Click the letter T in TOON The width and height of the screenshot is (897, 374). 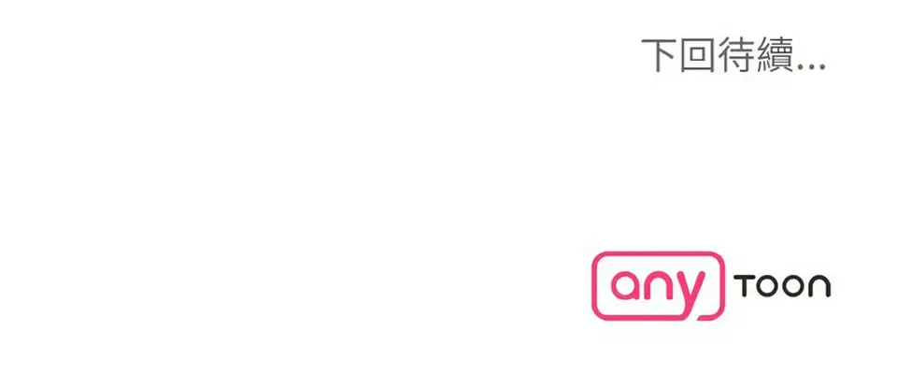pyautogui.click(x=743, y=286)
